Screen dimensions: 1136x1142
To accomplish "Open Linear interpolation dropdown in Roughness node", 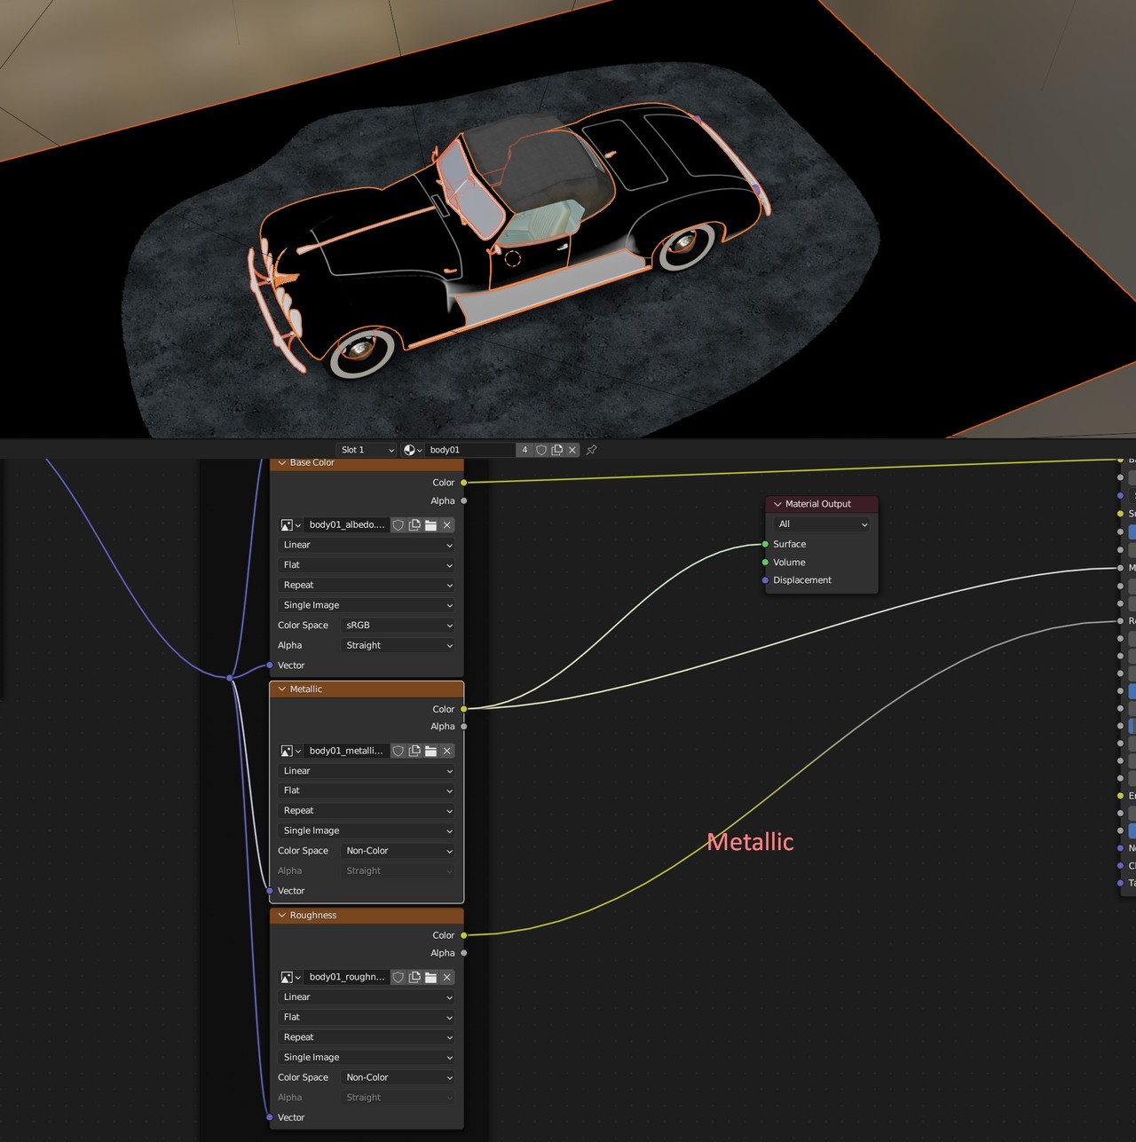I will (x=367, y=997).
